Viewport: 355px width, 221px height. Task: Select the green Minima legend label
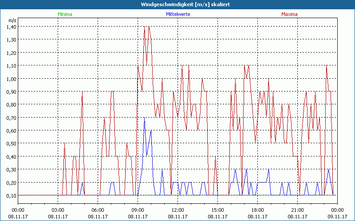(x=65, y=14)
